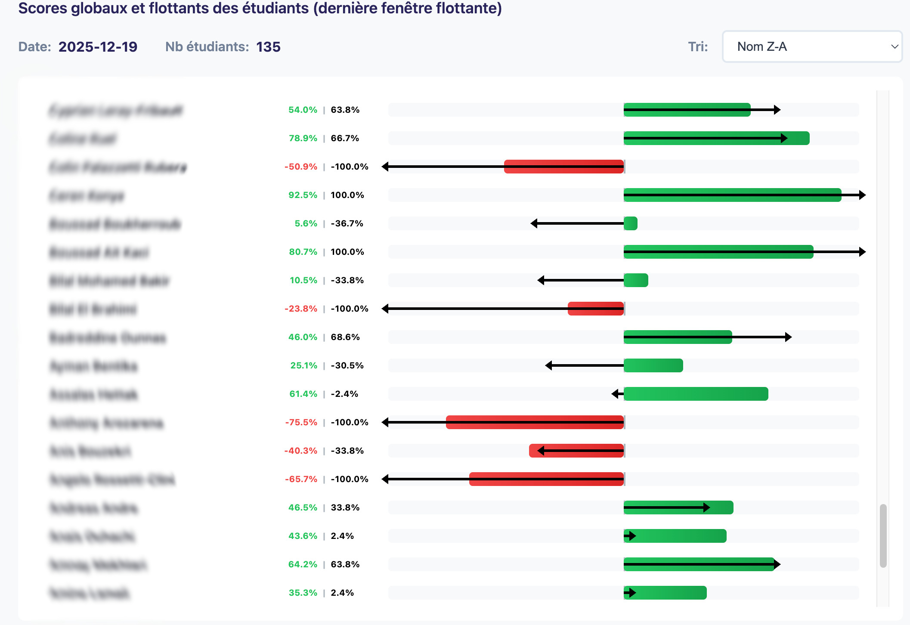Click small arrowhead on the 43.6% row
Screen dimensions: 910x625
(x=632, y=536)
